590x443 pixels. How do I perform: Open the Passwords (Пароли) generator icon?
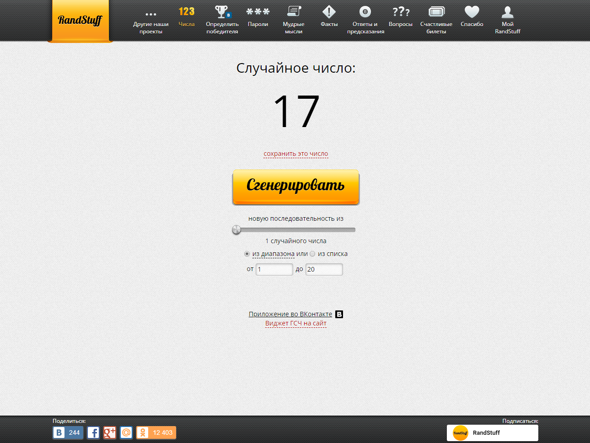[x=258, y=12]
